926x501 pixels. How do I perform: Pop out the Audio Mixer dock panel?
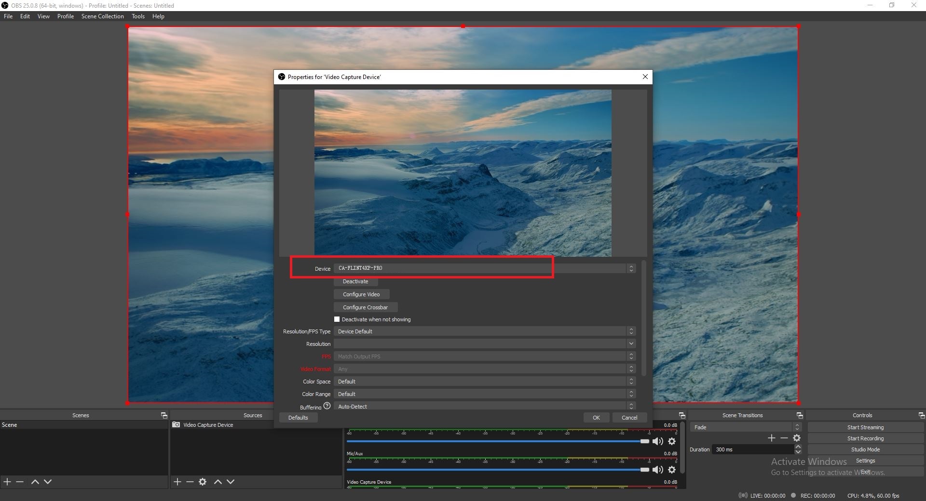682,415
